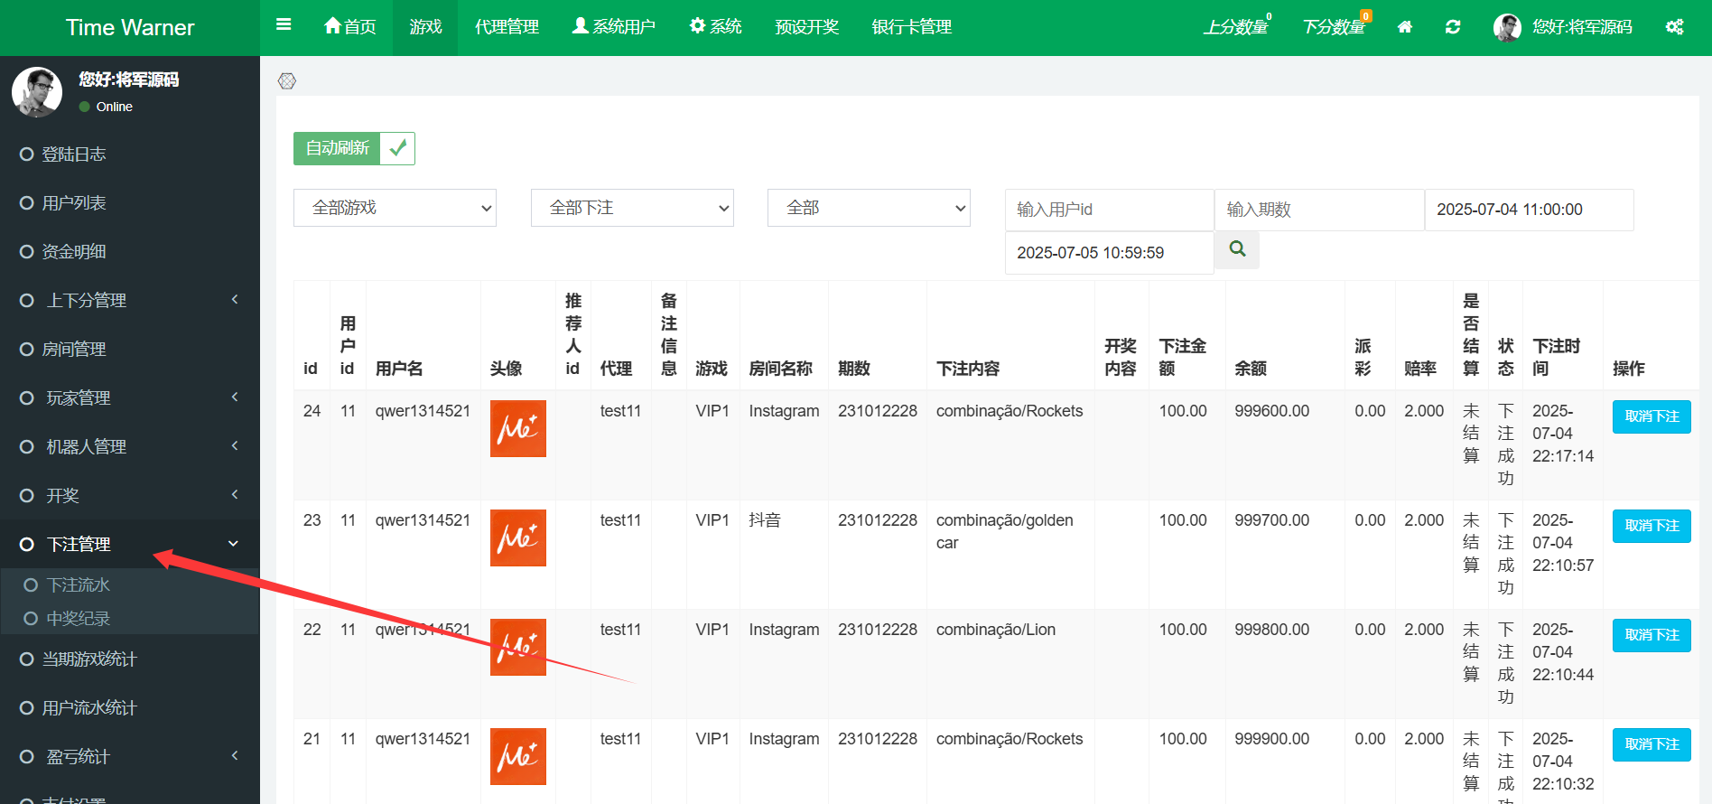The image size is (1712, 804).
Task: Expand 开奖 sidebar menu
Action: coord(130,495)
